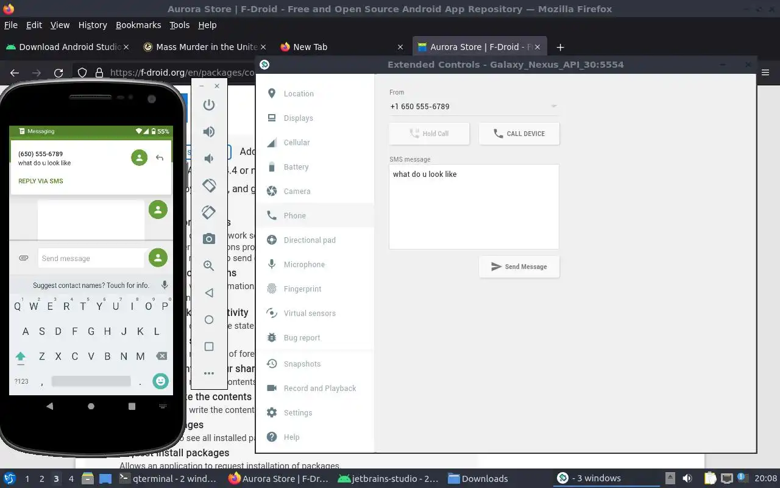Click taskbar volume speaker icon
Viewport: 780px width, 488px height.
pyautogui.click(x=687, y=478)
